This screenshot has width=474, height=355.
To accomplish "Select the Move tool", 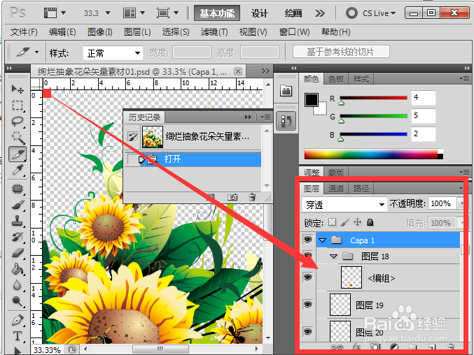I will pos(18,89).
